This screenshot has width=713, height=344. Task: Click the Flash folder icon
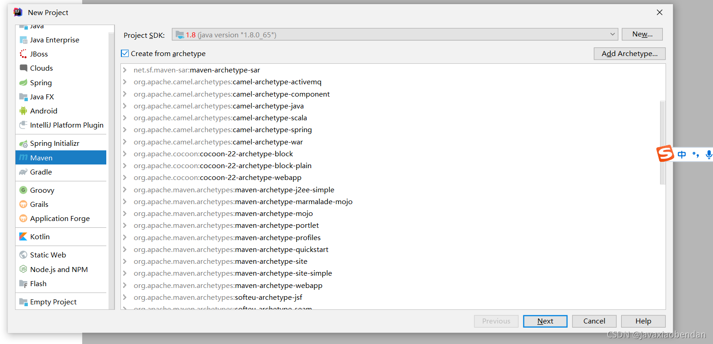[x=23, y=284]
